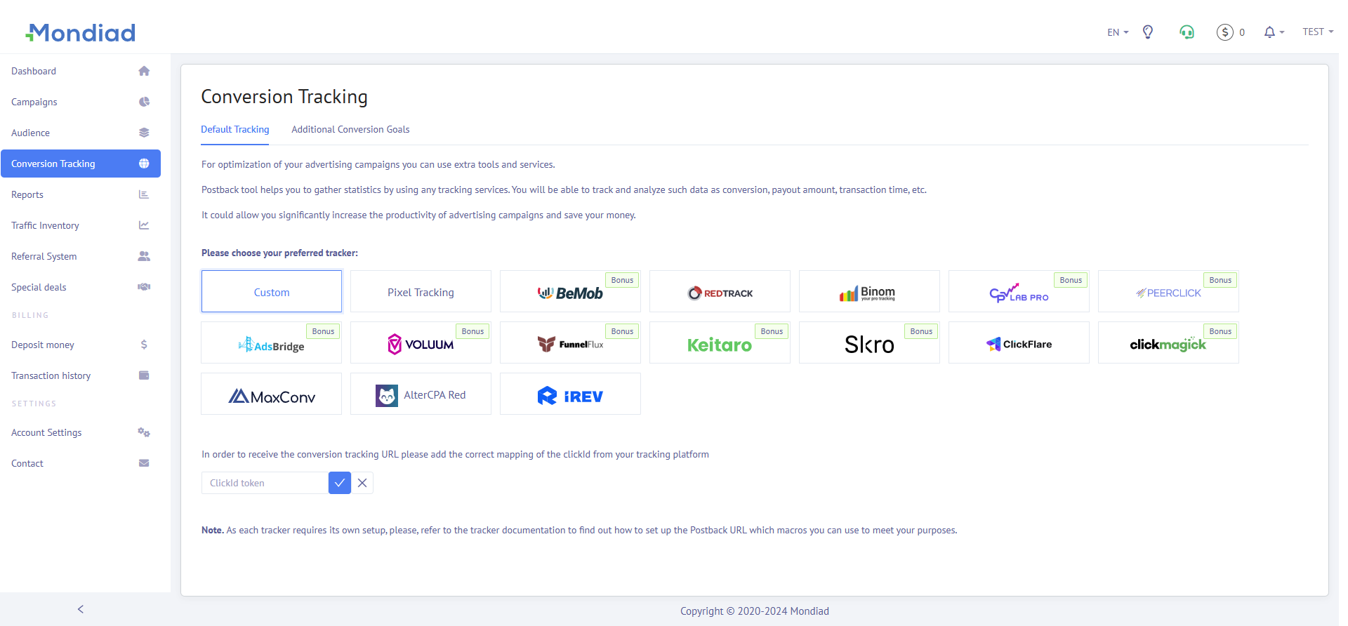This screenshot has width=1348, height=626.
Task: Click the lightbulb tips icon in header
Action: [1148, 32]
